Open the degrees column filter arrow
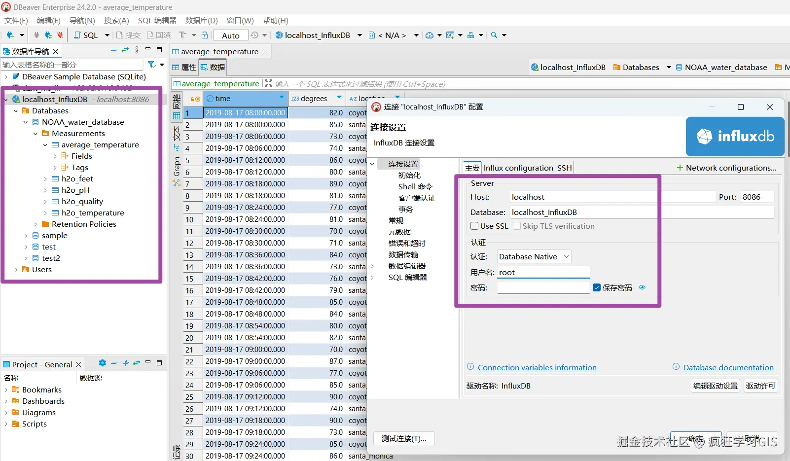790x461 pixels. tap(339, 97)
